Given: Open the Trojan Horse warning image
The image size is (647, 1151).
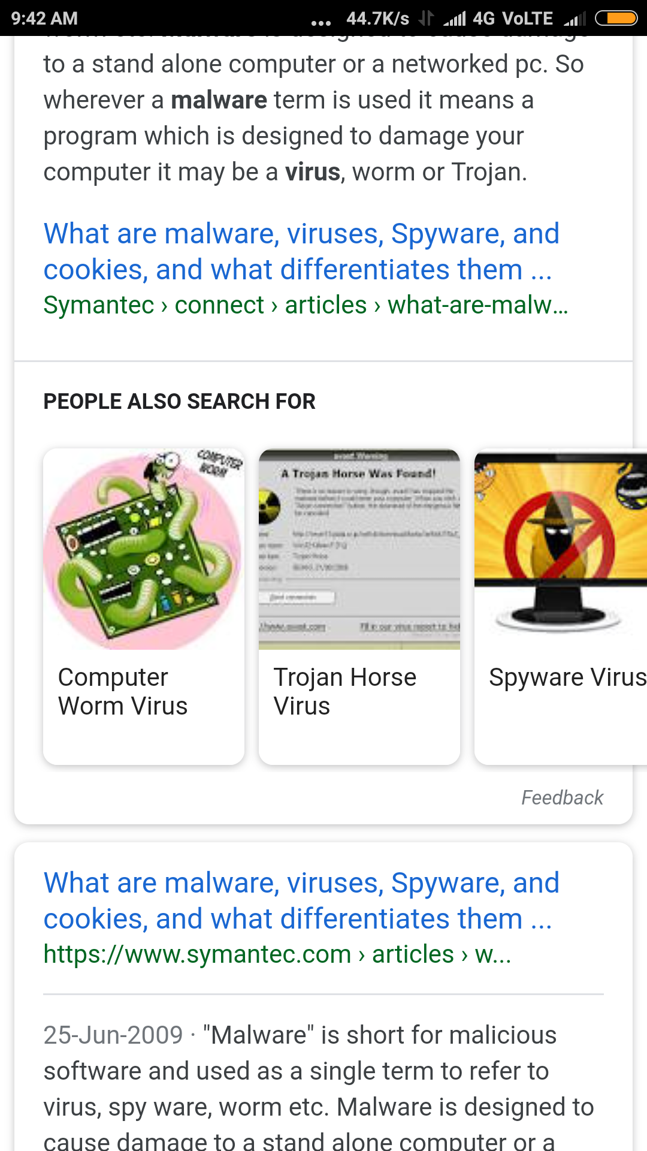Looking at the screenshot, I should tap(359, 549).
